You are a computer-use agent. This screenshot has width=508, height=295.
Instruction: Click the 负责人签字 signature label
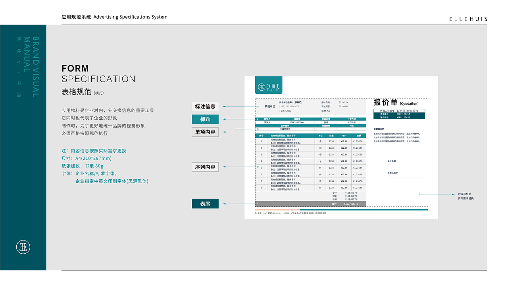click(393, 173)
